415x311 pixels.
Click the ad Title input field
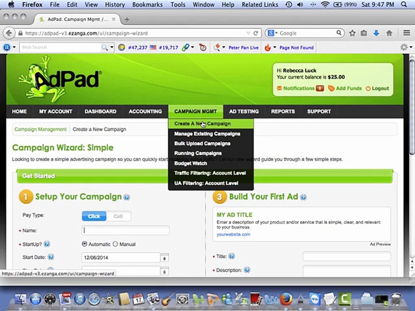pyautogui.click(x=347, y=256)
